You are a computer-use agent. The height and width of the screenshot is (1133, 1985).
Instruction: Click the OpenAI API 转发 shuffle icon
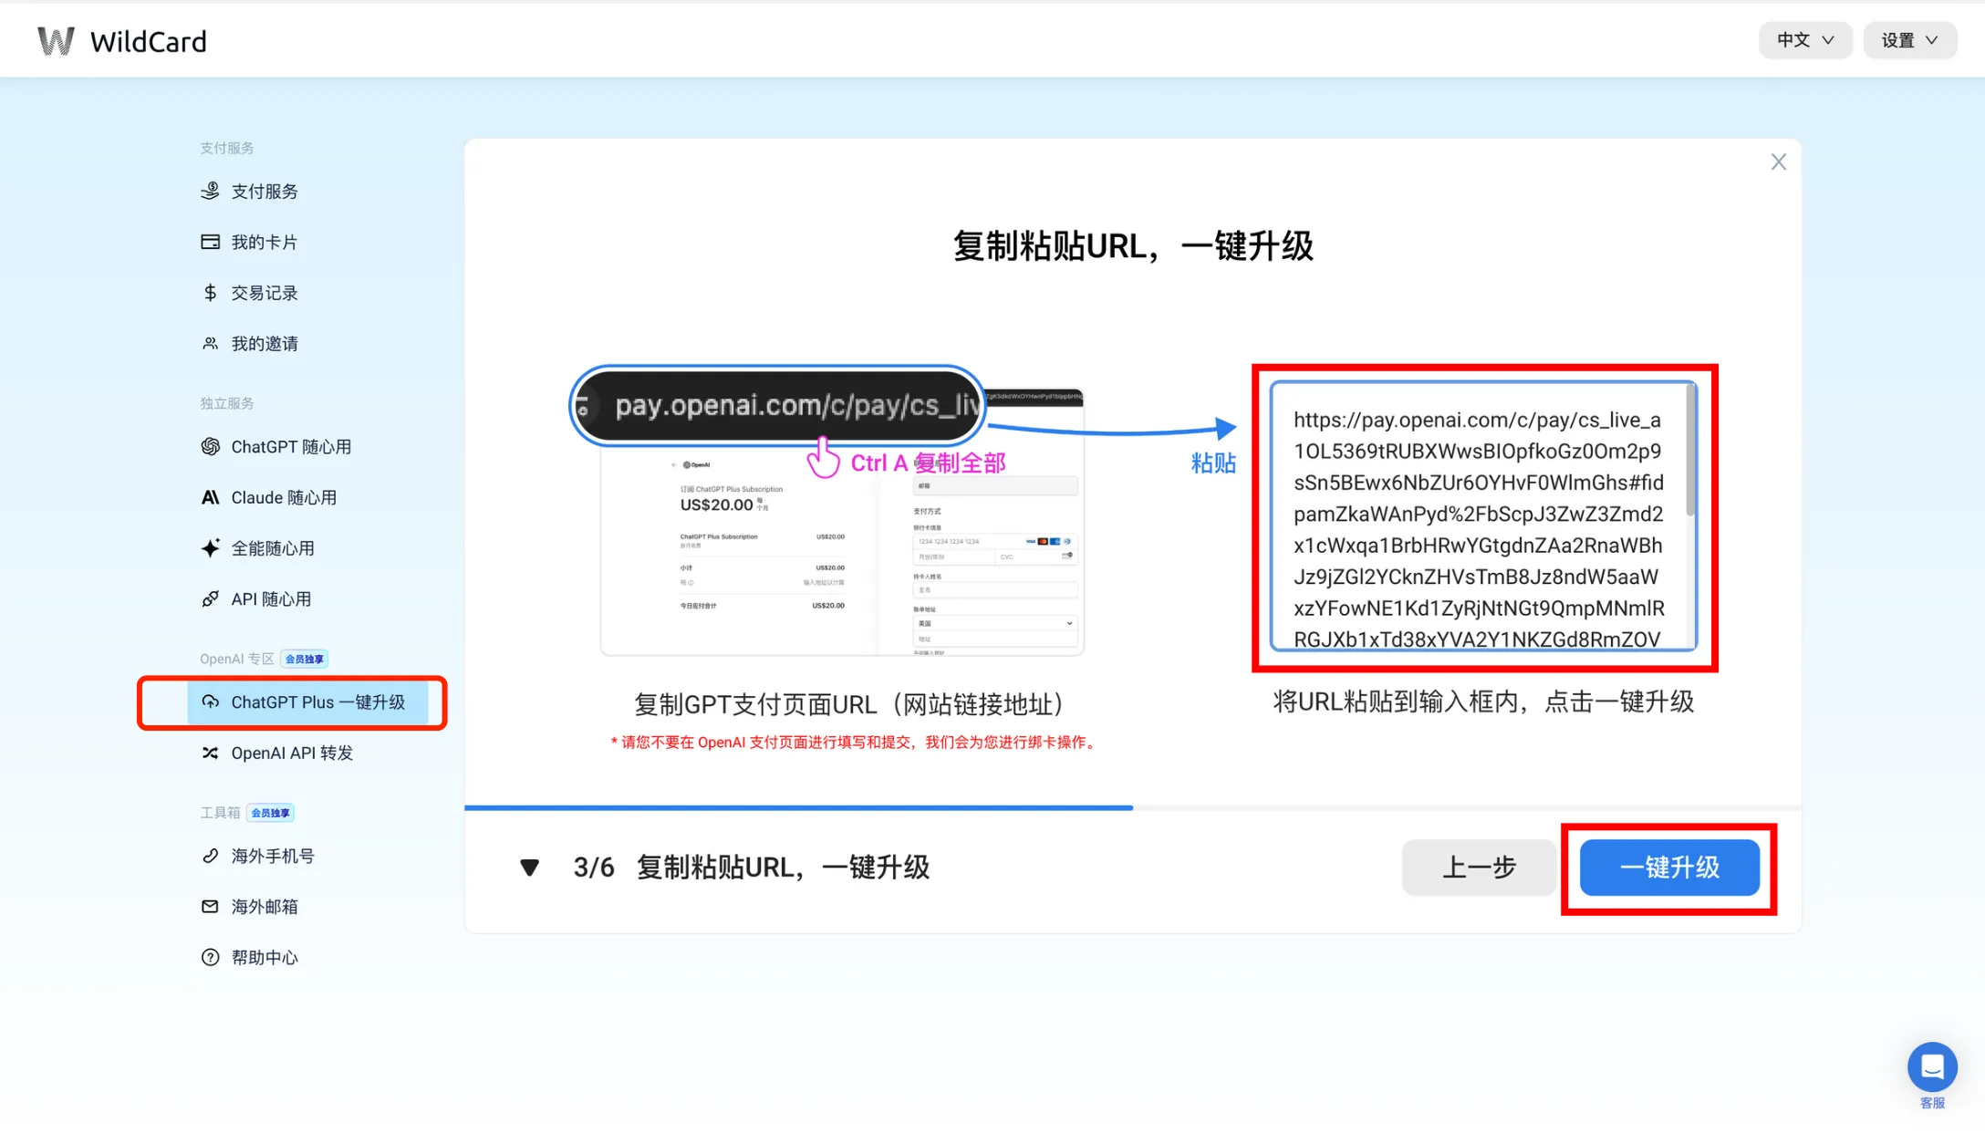point(211,753)
